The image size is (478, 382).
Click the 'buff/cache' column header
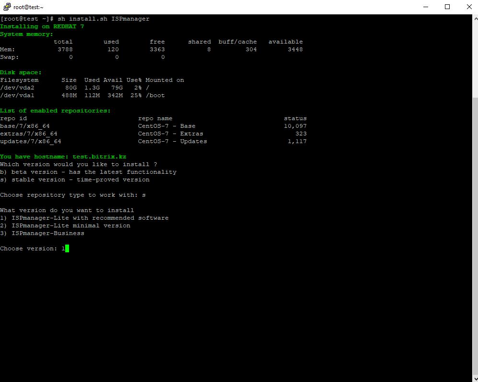click(x=237, y=42)
